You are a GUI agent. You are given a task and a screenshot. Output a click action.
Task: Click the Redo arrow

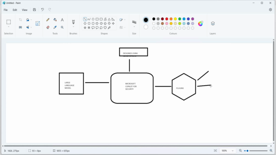pyautogui.click(x=50, y=9)
